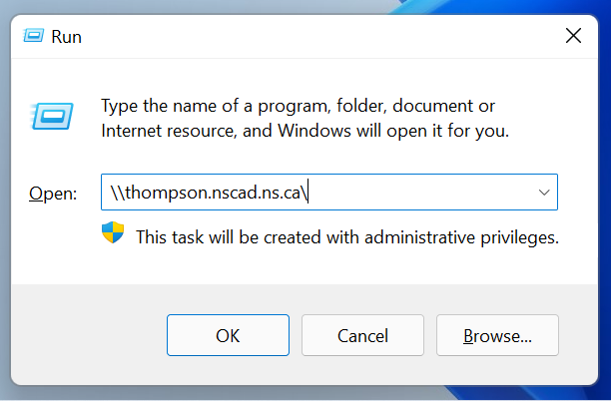Click the desktop background left of the dialog
611x401 pixels.
coord(5,200)
